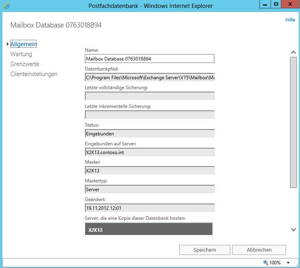Click the X2K13.contoso.int server field
This screenshot has width=300, height=268.
click(150, 152)
